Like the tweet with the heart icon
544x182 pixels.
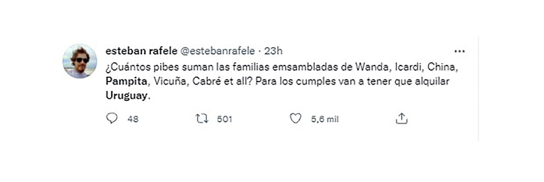[295, 118]
